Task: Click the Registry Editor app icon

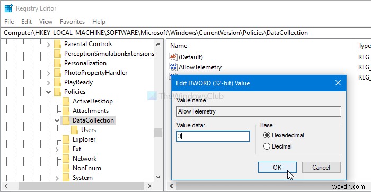Action: 8,8
